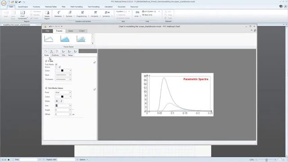Select the filled area trace style
Screen dimensions: 288x162
(65, 39)
